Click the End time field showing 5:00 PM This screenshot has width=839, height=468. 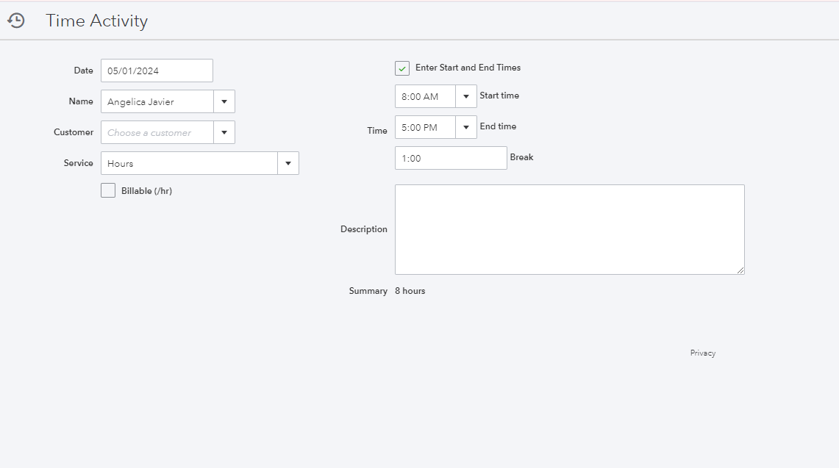[425, 127]
